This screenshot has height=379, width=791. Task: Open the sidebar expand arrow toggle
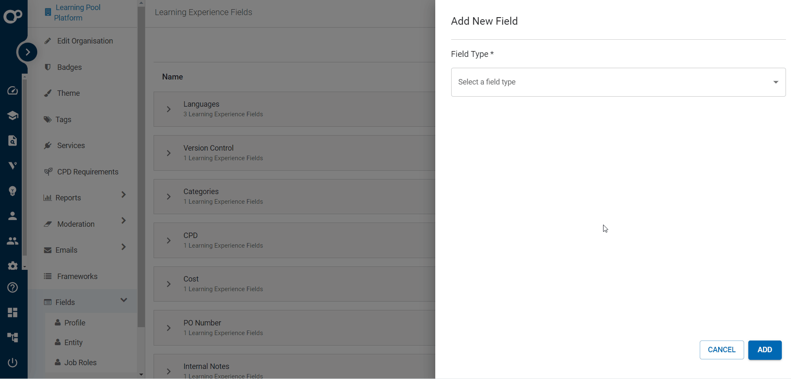(x=27, y=52)
